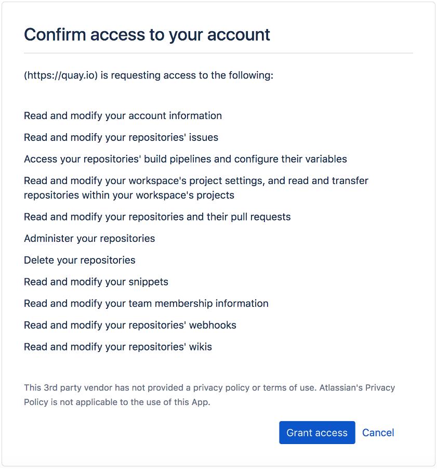Click "Atlassian's Privacy" text in the notice

pos(357,388)
